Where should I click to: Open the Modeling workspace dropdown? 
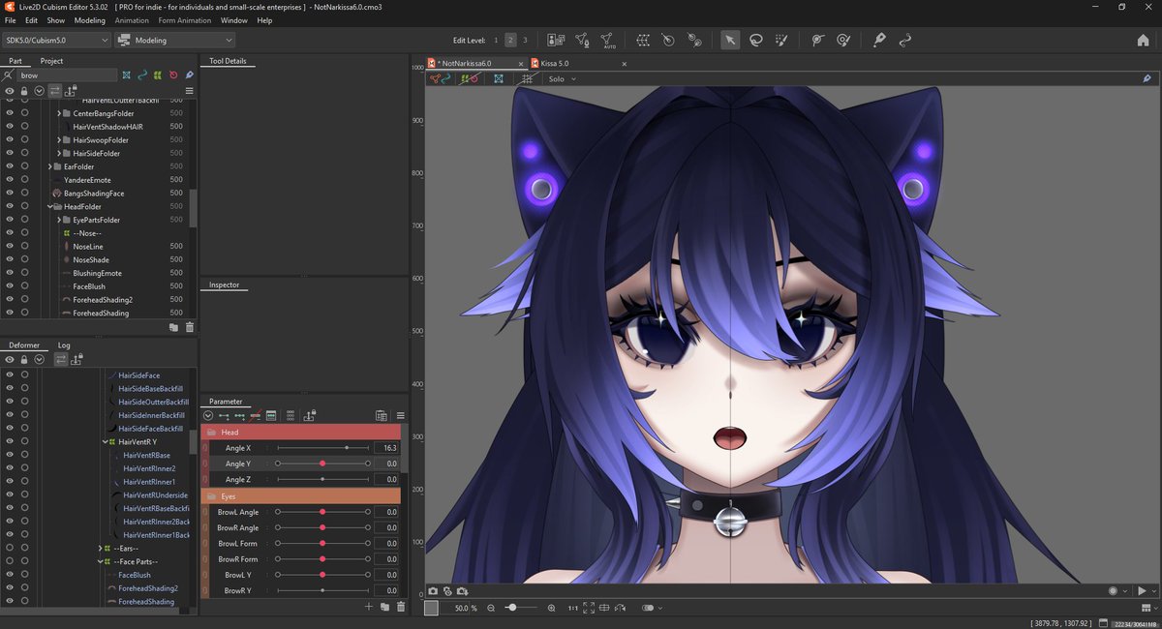click(175, 40)
